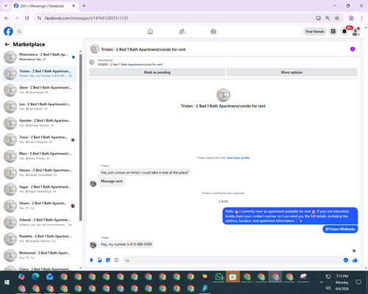Open the Aynslee conversation
368x294 pixels.
39,123
